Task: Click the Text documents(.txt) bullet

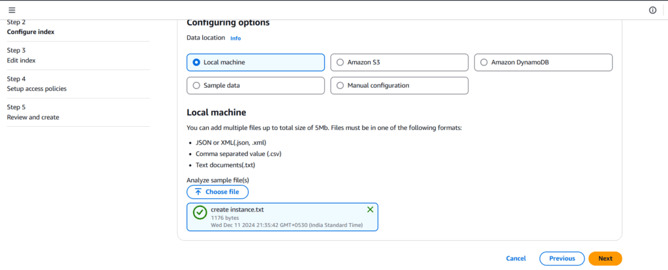Action: pyautogui.click(x=225, y=165)
